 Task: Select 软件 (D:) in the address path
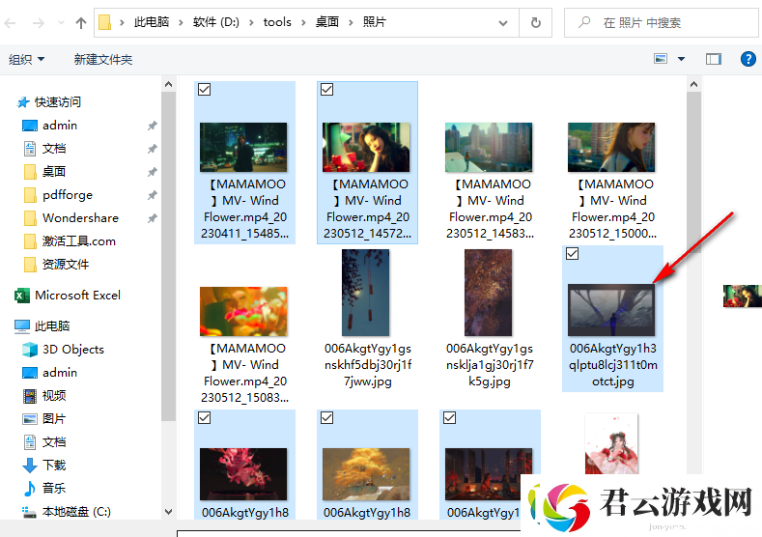pos(215,22)
